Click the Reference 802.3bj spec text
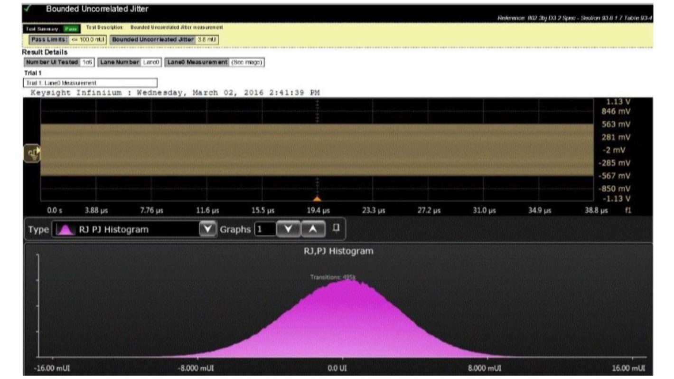Image resolution: width=674 pixels, height=379 pixels. [575, 18]
